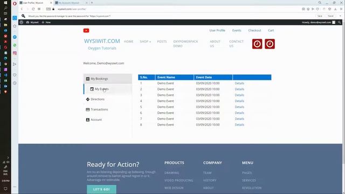Click the Events top link
Viewport: 345px width, 194px height.
pyautogui.click(x=237, y=30)
